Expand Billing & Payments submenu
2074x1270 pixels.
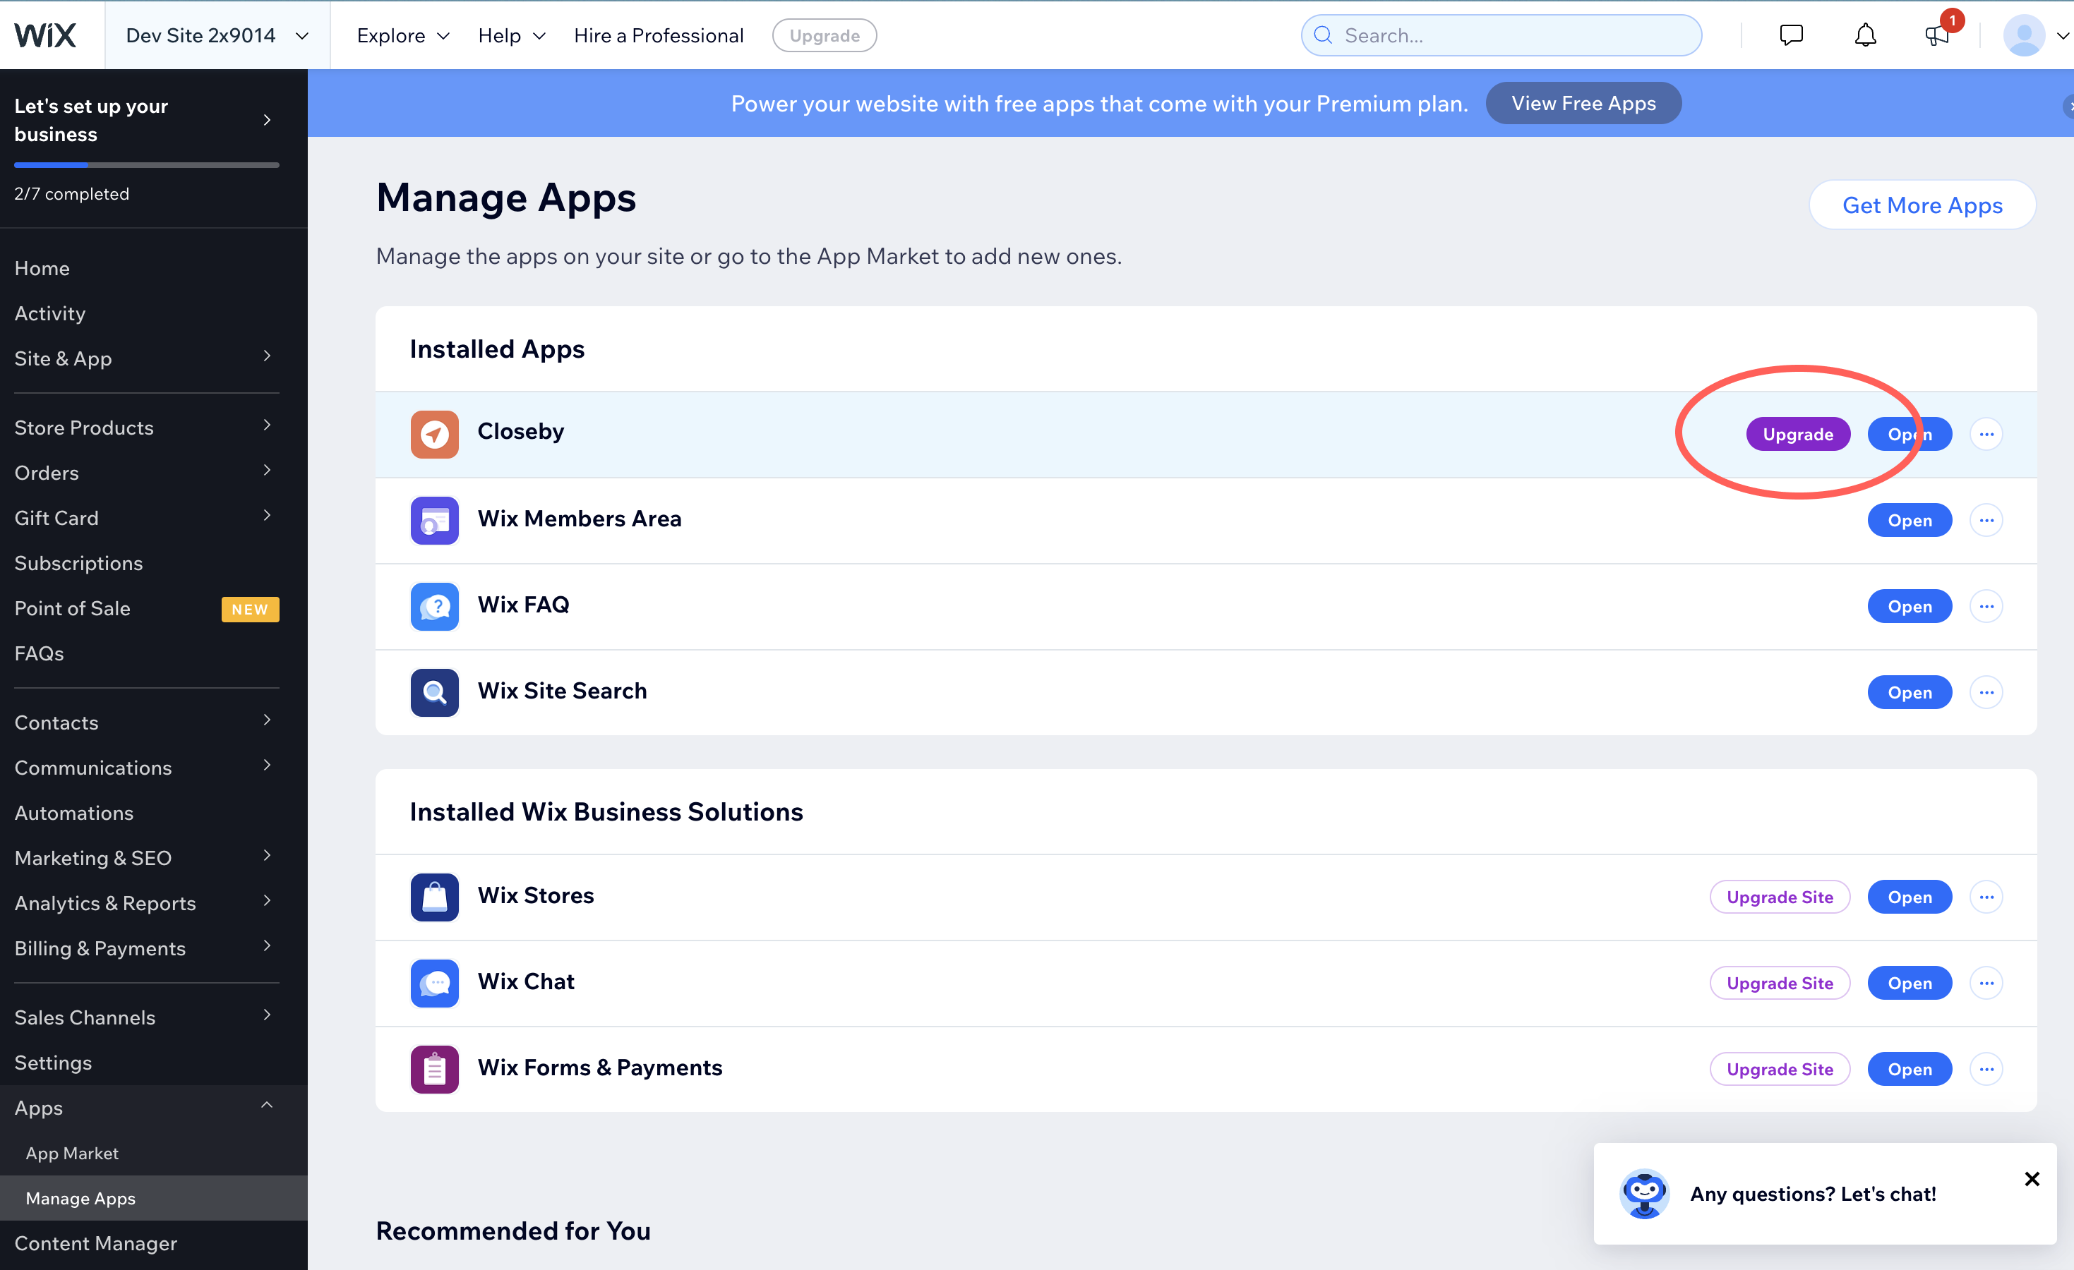click(267, 945)
